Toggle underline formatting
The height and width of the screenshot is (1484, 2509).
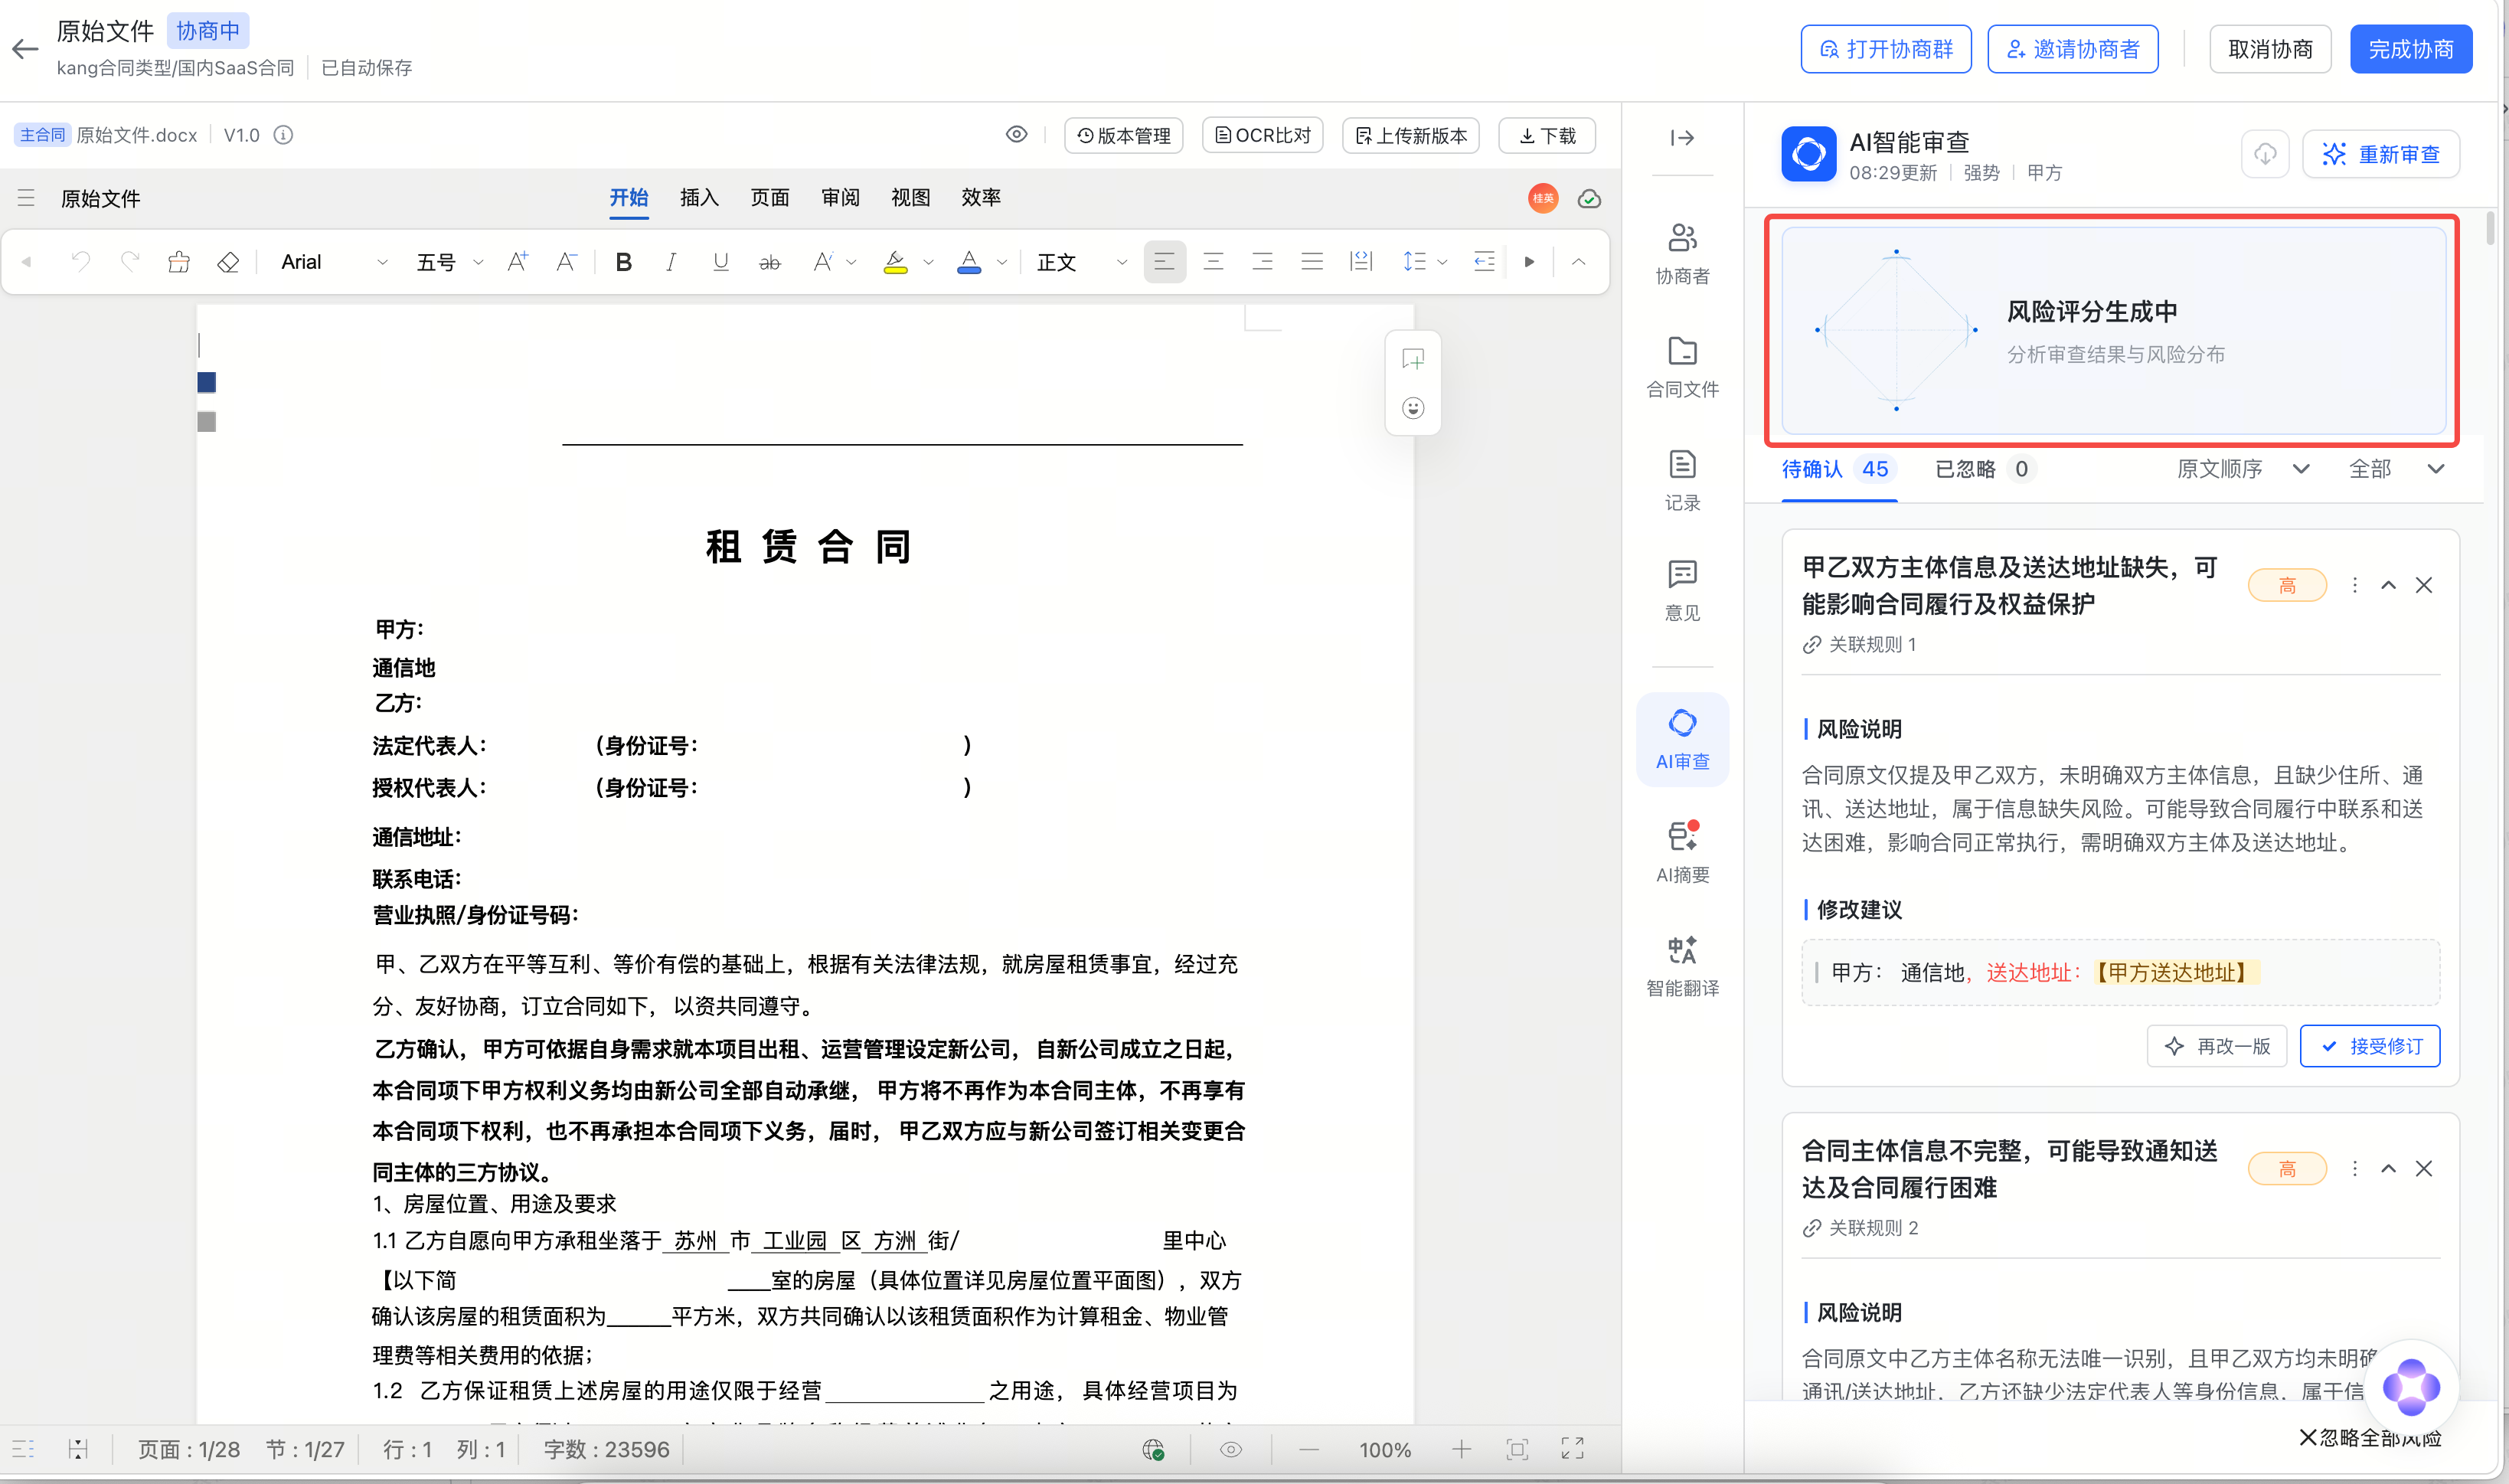coord(720,262)
